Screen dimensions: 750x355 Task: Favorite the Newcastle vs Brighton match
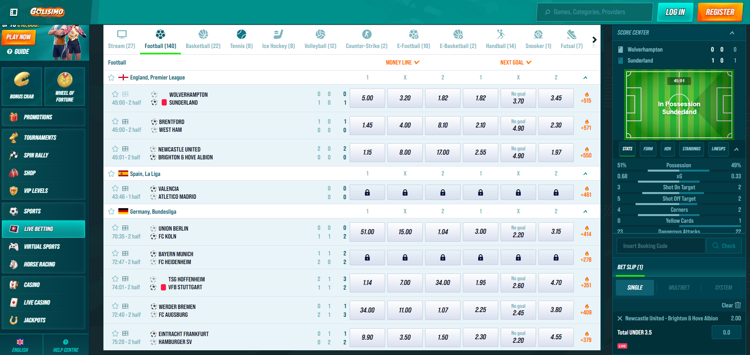tap(115, 149)
